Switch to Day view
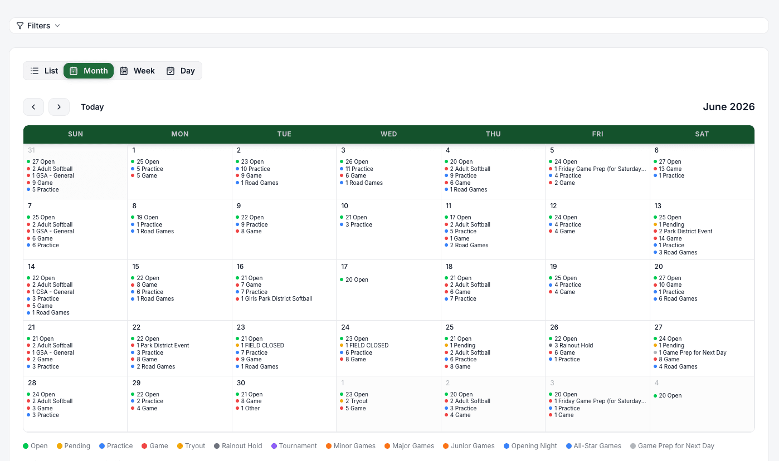Screen dimensions: 779x461 [x=181, y=71]
